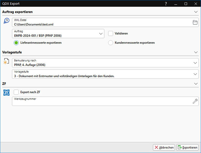201x153 pixels.
Task: Click the folder browse icon for XML Datei
Action: click(x=195, y=22)
